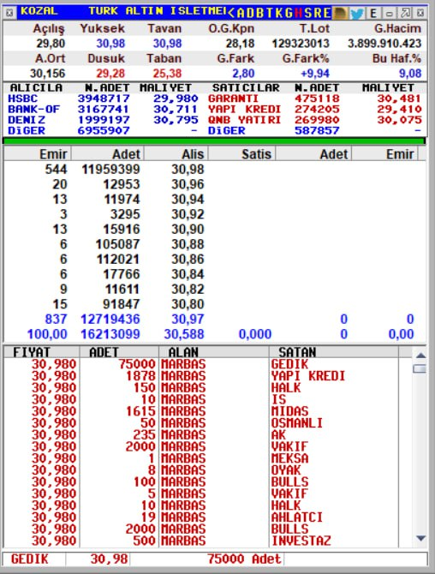435x574 pixels.
Task: Click the red 'H' letter button in title bar
Action: [299, 14]
